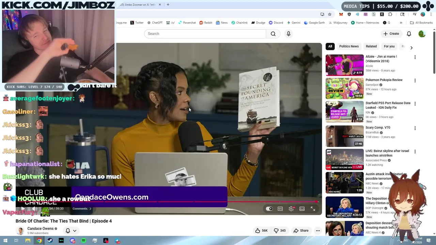Show more bookmarks with double chevron

tap(401, 23)
